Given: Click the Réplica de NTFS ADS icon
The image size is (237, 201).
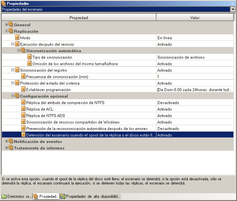Looking at the screenshot, I should pos(23,116).
